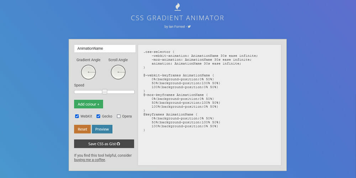Click the unprefixed @keyframes AnimationName line
This screenshot has width=356, height=178.
pyautogui.click(x=169, y=114)
